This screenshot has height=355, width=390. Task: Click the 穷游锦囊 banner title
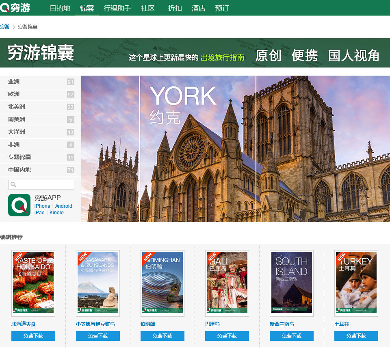tap(41, 52)
